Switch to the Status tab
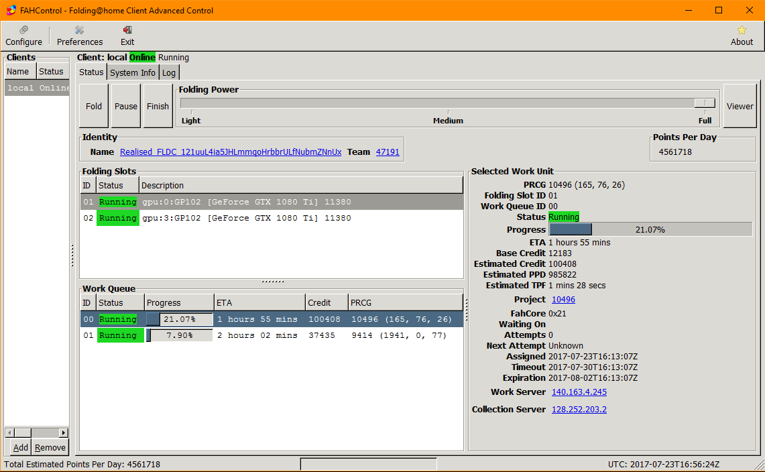This screenshot has height=472, width=765. click(91, 72)
